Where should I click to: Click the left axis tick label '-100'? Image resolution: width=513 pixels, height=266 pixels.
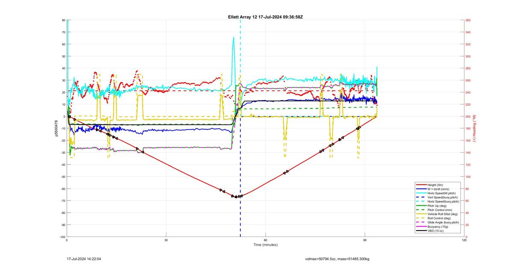(x=62, y=237)
